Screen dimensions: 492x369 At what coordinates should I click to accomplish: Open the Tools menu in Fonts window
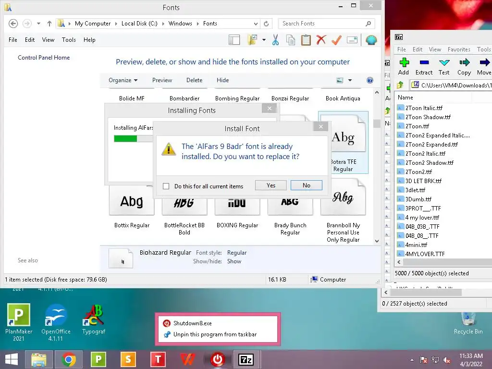[69, 40]
